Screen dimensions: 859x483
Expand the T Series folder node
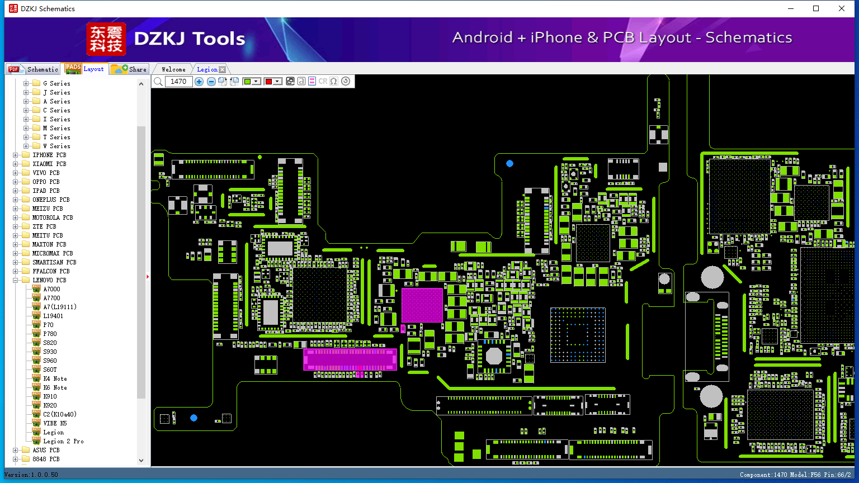[26, 137]
